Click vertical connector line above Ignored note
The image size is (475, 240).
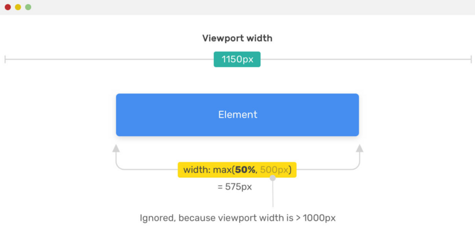coord(273,193)
